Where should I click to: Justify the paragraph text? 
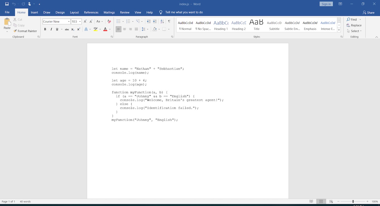click(x=136, y=29)
